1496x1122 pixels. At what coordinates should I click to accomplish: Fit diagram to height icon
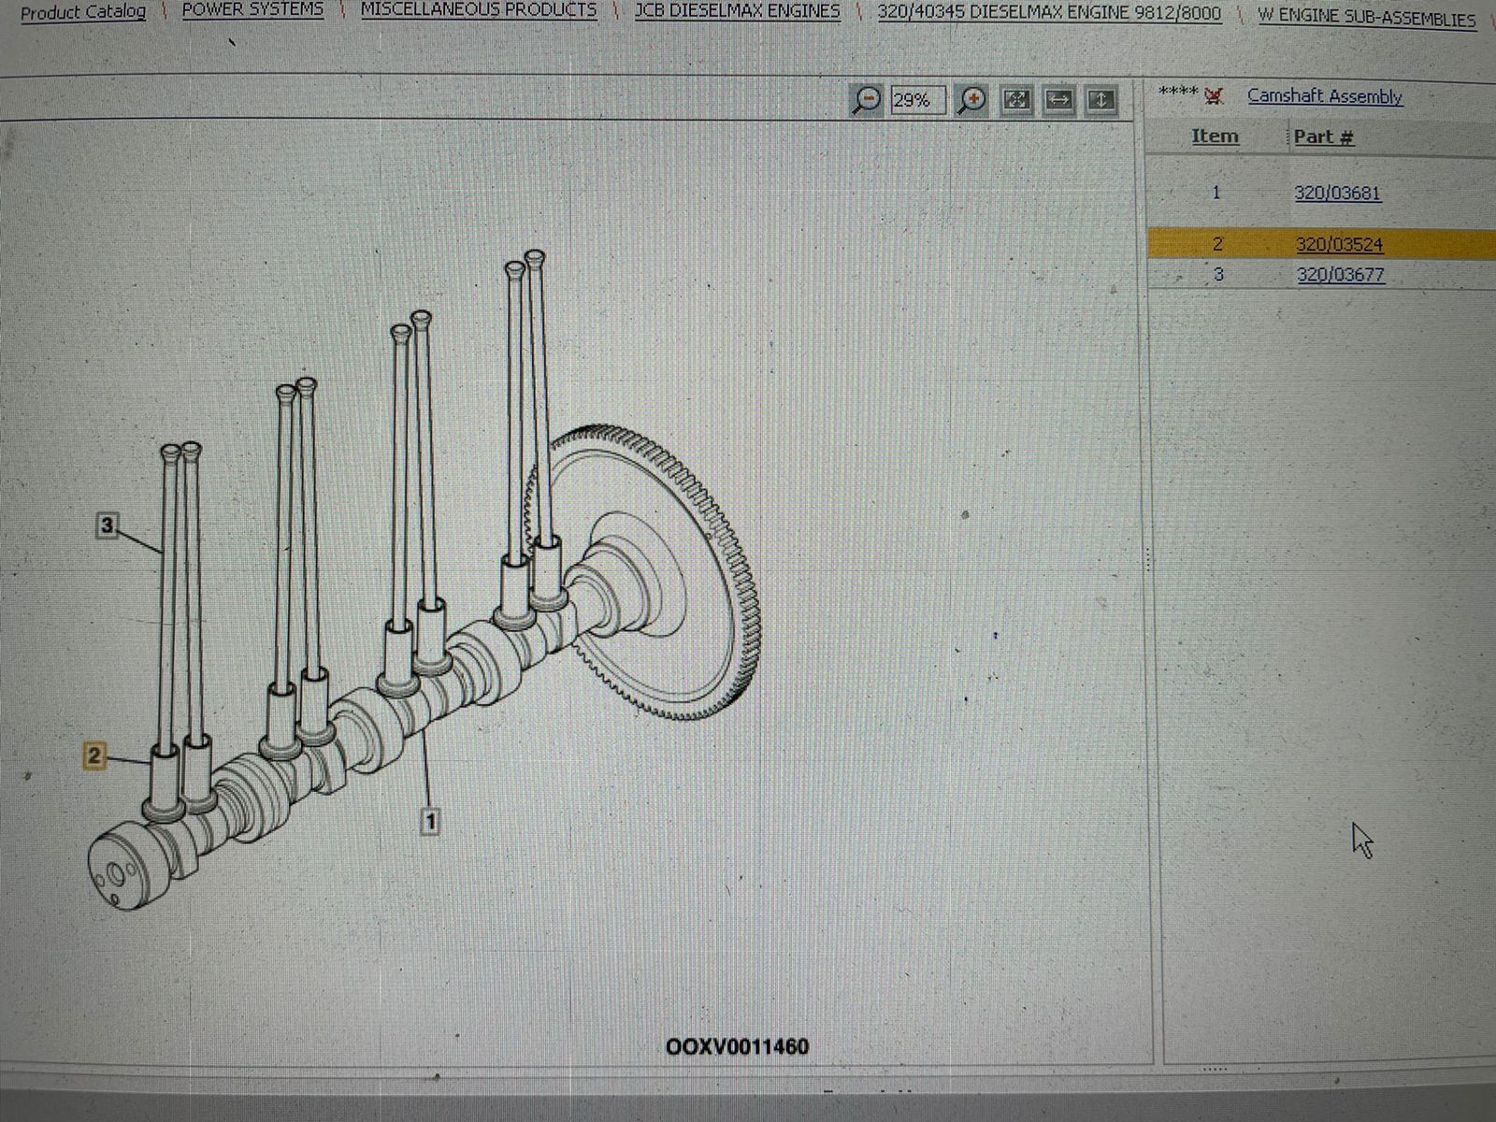(x=1101, y=99)
